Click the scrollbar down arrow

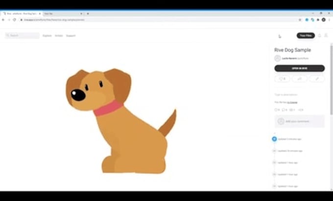[331, 189]
